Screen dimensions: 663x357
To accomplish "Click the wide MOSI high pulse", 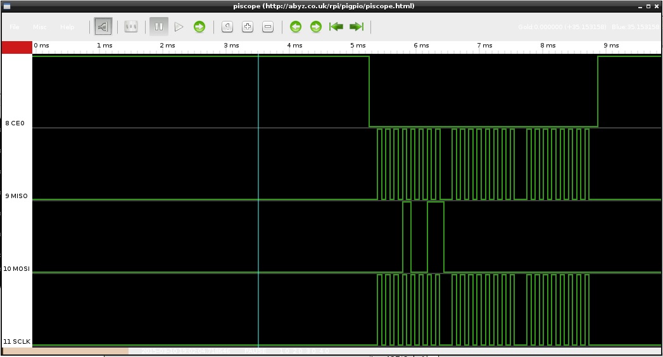I will [436, 237].
